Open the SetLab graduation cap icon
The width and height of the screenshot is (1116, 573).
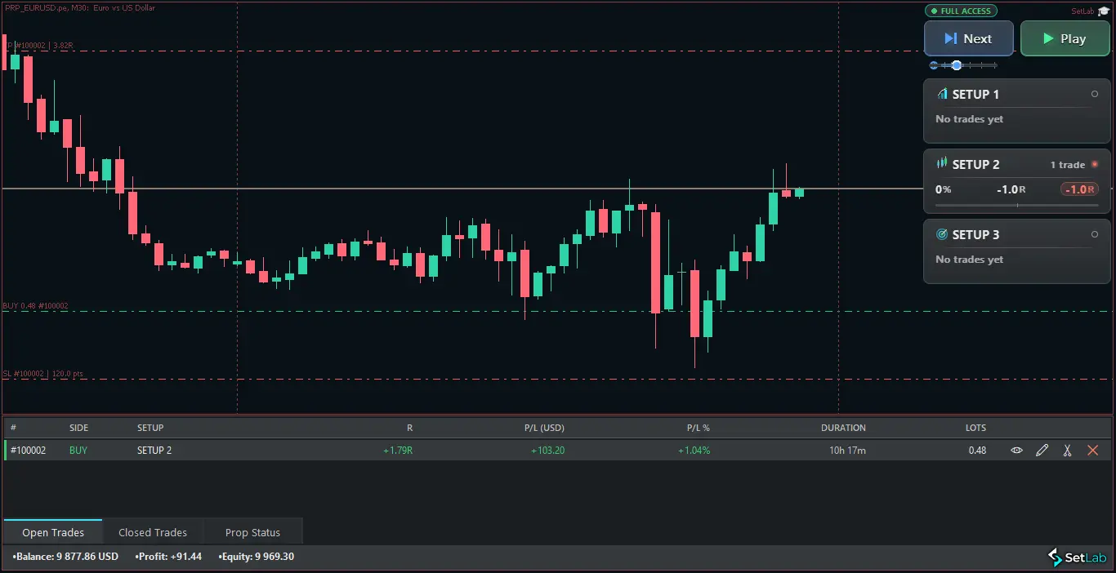point(1104,11)
